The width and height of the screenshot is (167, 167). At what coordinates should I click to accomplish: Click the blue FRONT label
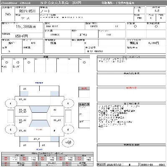pos(39,83)
